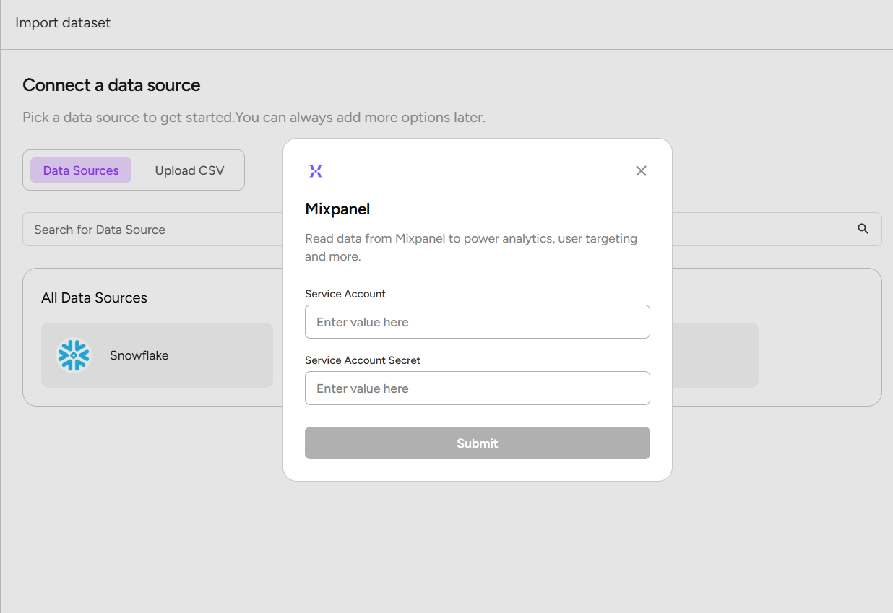
Task: Click the Mixpanel logo in the dialog
Action: pyautogui.click(x=316, y=171)
